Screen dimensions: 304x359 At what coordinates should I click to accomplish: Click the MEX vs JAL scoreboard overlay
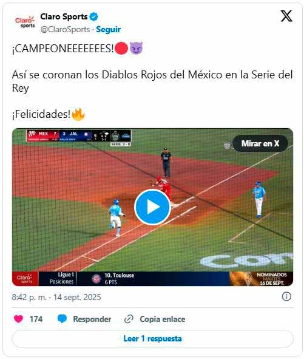(x=79, y=136)
